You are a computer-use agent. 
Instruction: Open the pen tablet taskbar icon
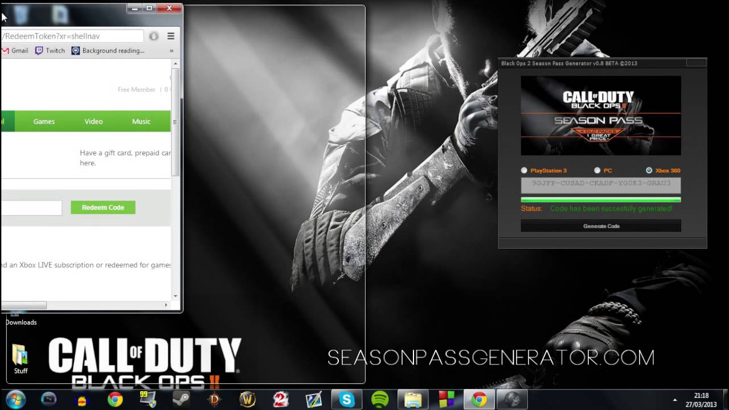(314, 400)
